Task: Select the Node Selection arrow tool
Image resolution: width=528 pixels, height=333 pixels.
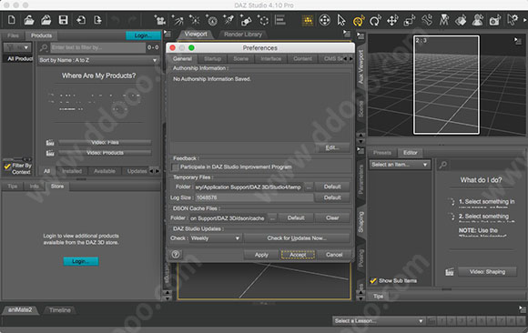Action: [x=341, y=21]
